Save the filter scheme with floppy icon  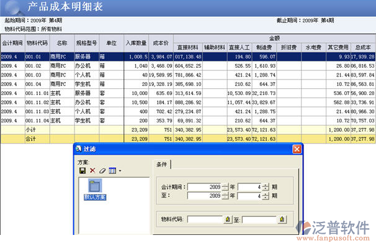pyautogui.click(x=83, y=171)
